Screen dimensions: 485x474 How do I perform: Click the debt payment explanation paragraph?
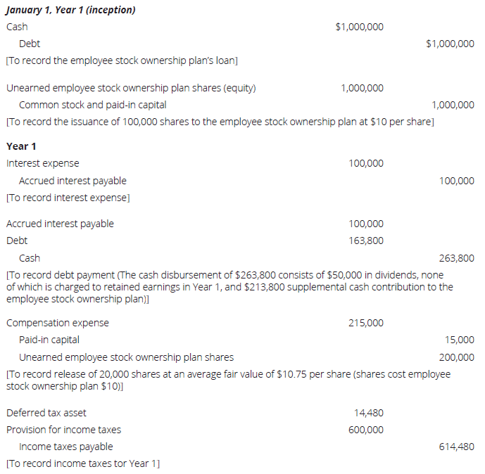229,287
